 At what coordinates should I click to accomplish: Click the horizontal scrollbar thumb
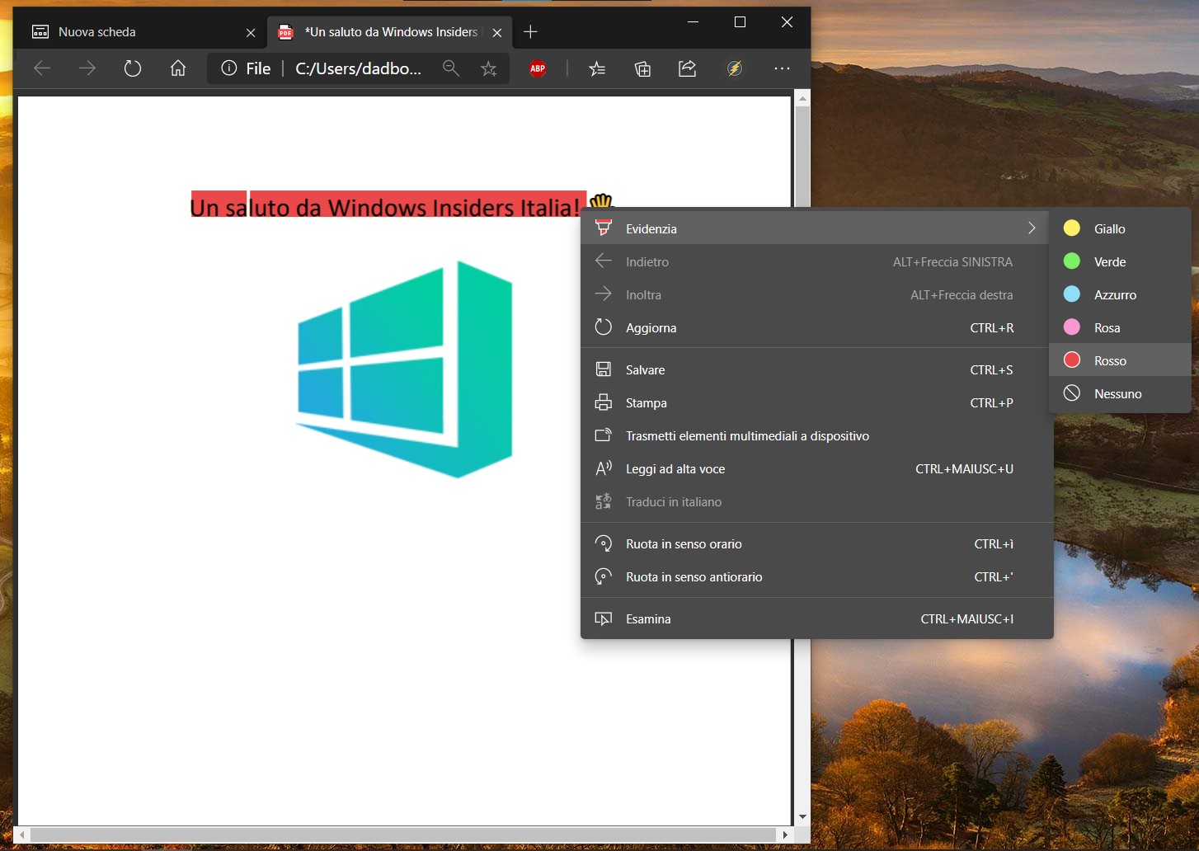(x=403, y=835)
